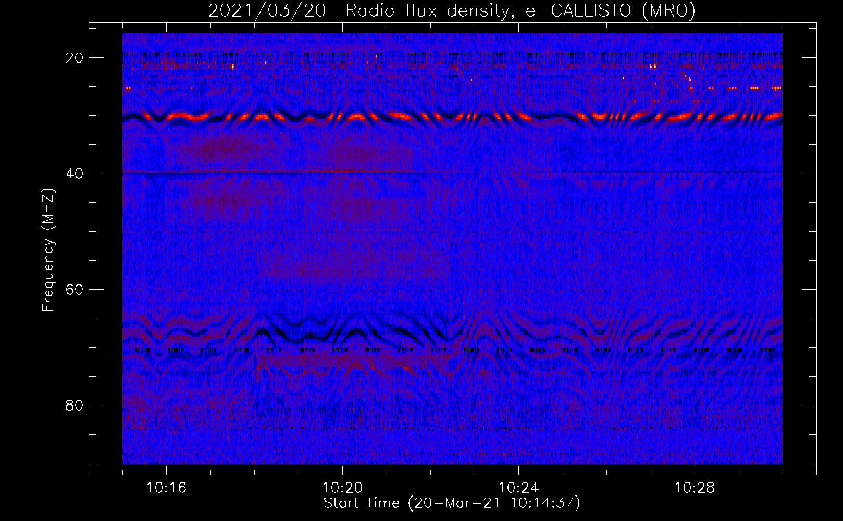Viewport: 843px width, 521px height.
Task: Click the '10:20' time axis label
Action: point(342,488)
